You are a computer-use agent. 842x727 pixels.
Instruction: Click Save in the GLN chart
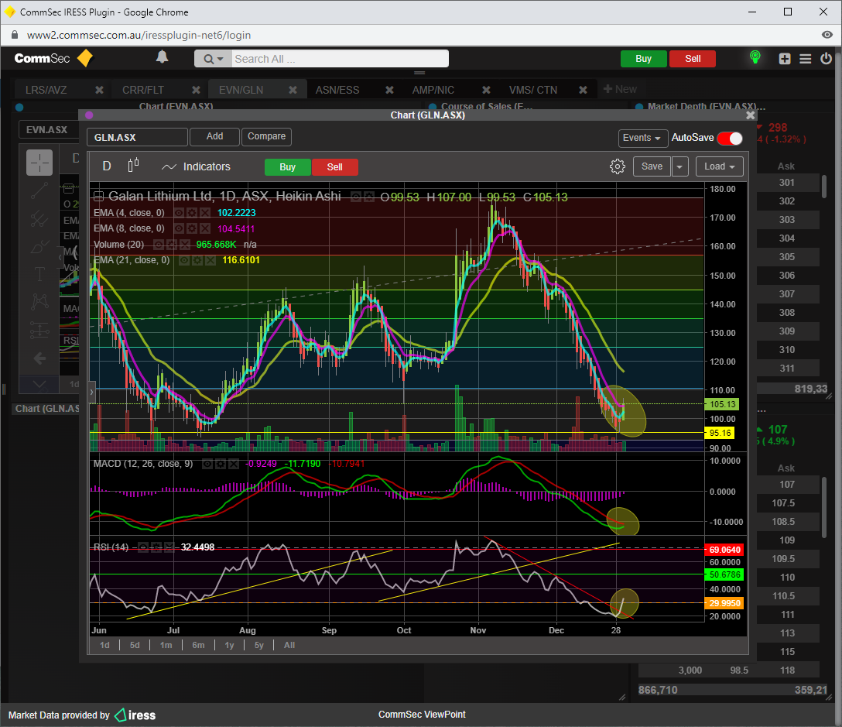(652, 166)
